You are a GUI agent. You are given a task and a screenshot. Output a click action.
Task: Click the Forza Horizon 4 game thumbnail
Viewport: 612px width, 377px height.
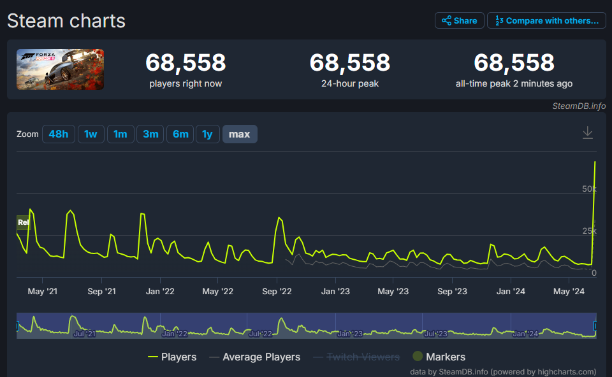[x=60, y=69]
